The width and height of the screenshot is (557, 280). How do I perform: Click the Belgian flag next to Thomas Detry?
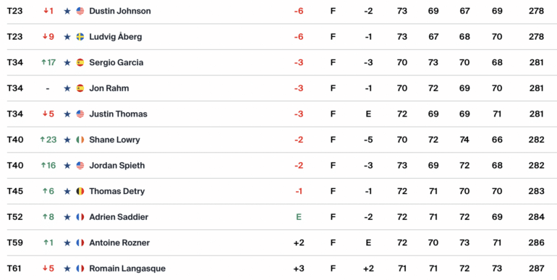click(80, 191)
